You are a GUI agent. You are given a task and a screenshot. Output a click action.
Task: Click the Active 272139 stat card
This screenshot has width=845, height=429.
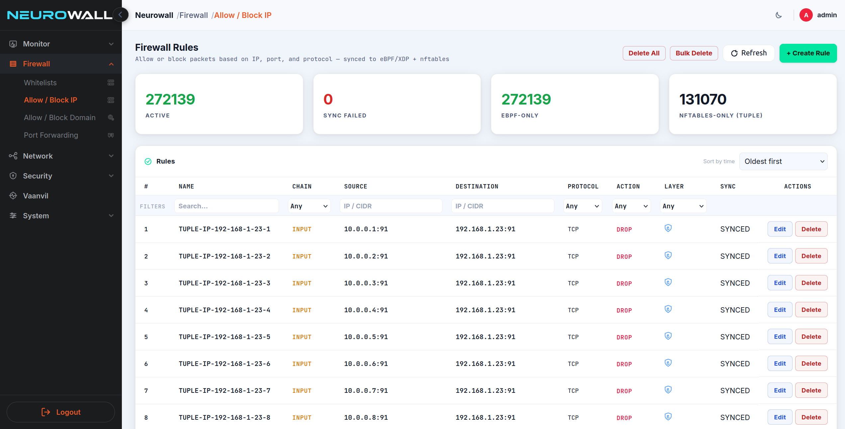[219, 104]
